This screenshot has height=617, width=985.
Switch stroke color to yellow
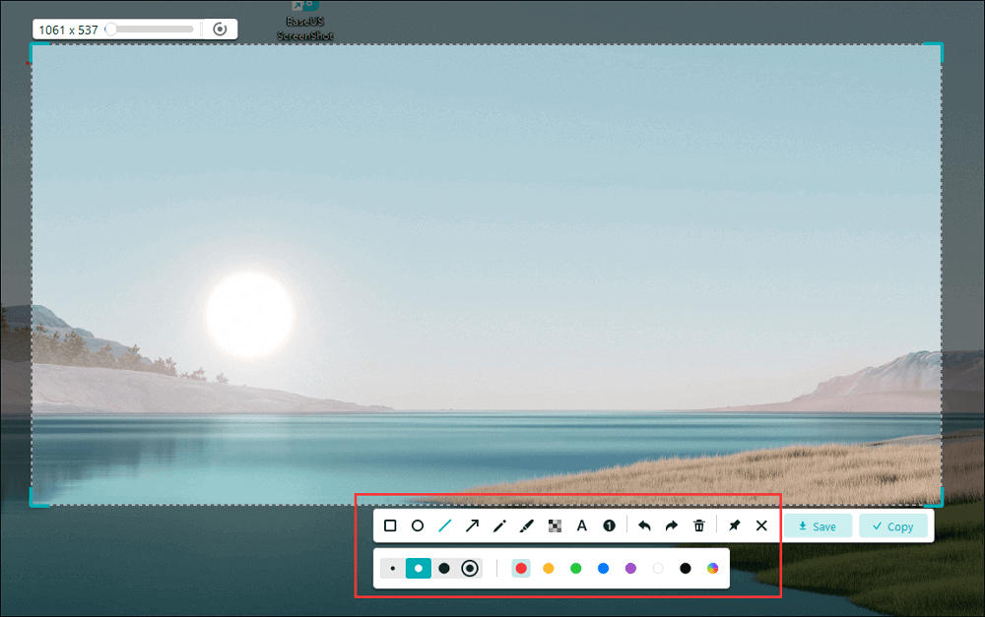click(549, 568)
